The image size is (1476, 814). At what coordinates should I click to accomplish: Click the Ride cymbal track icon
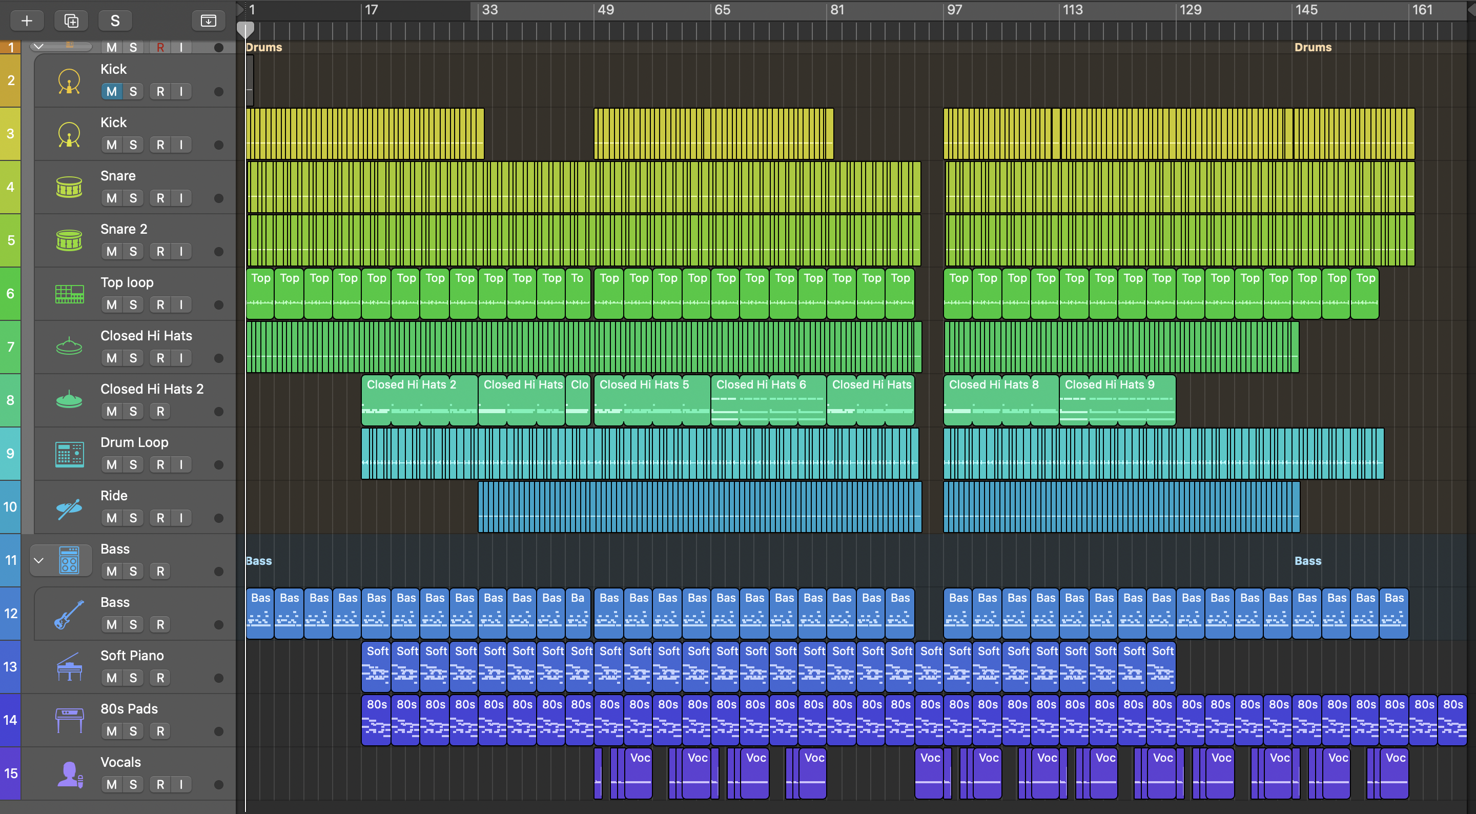coord(69,508)
